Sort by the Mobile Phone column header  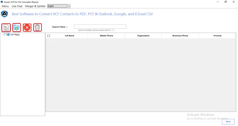tap(107, 36)
